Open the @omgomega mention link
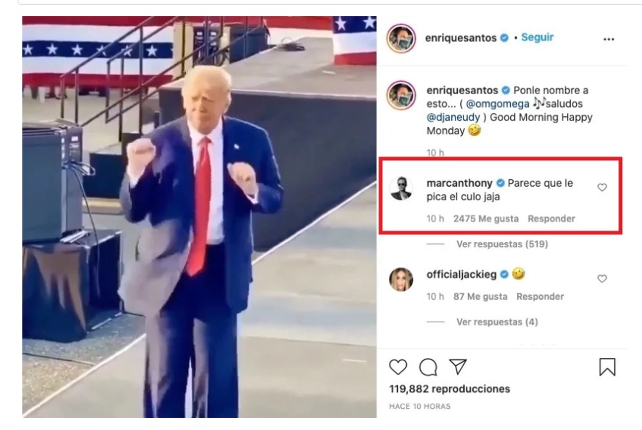 click(x=497, y=104)
